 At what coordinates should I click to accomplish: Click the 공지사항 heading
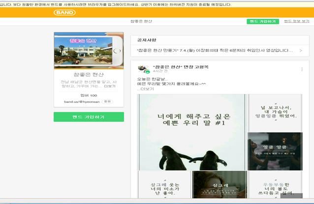coord(147,40)
